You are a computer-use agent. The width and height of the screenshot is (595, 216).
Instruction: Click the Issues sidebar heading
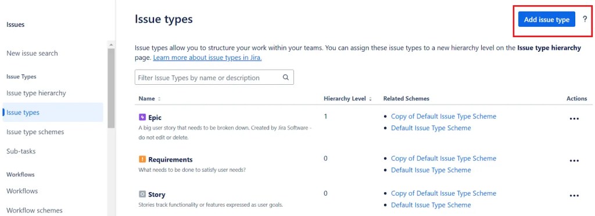pyautogui.click(x=16, y=24)
